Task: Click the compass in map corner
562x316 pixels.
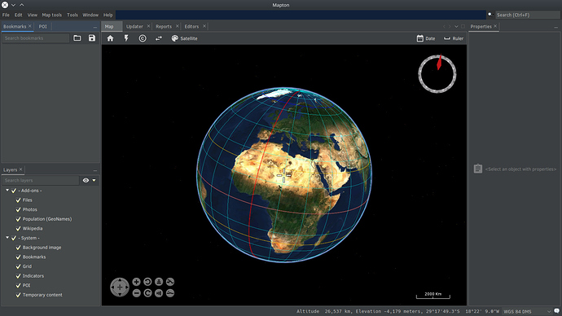Action: point(437,73)
